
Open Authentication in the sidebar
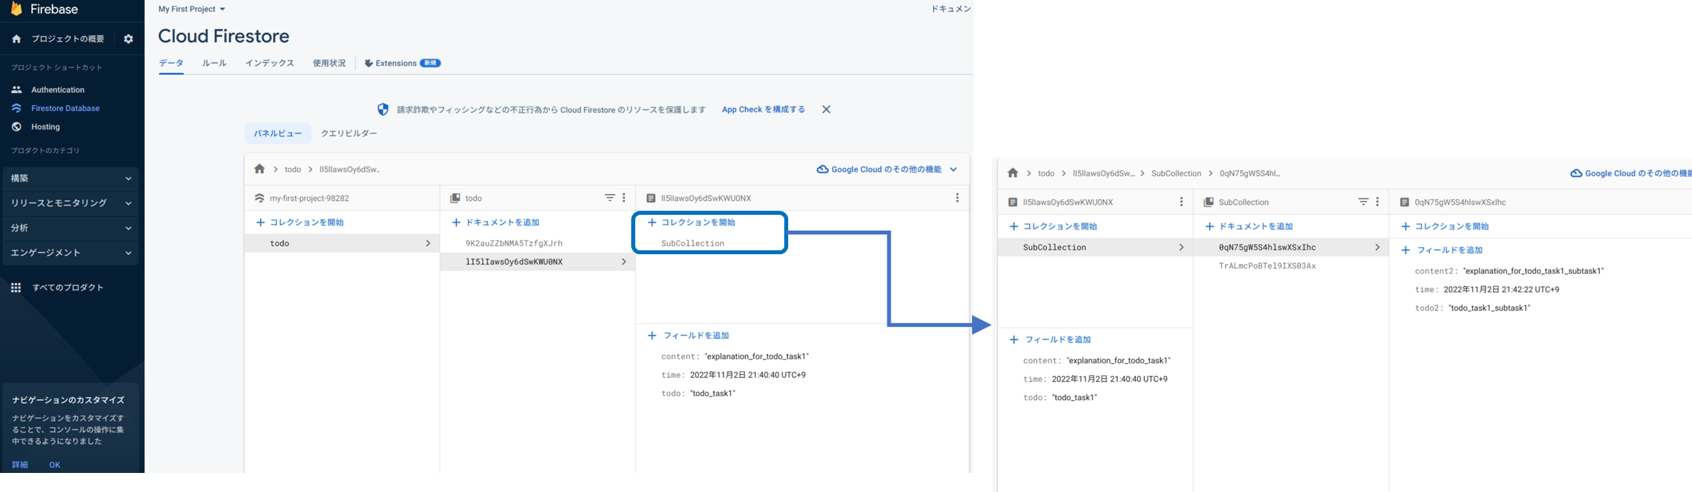58,90
